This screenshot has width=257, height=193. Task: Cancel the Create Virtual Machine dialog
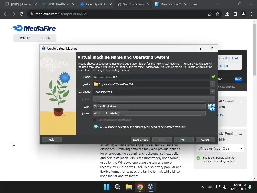(x=205, y=140)
